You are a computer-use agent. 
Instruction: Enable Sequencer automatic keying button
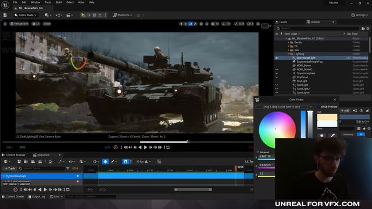(105, 161)
